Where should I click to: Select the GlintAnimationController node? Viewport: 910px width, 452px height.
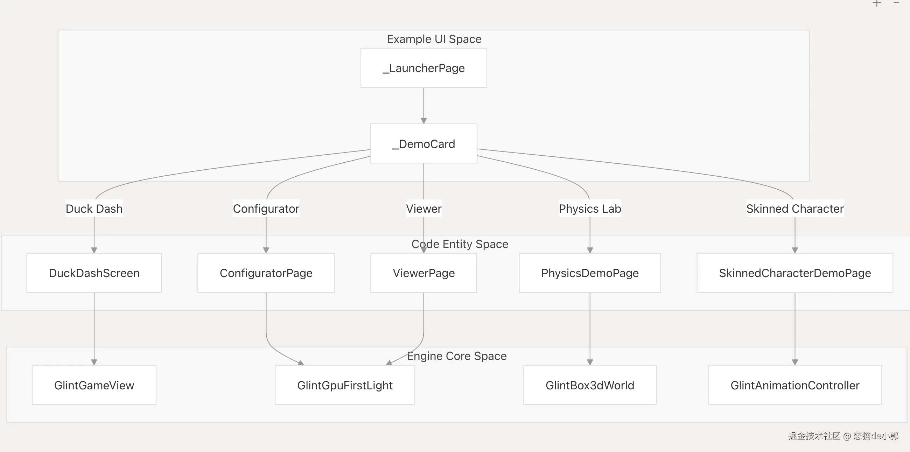[795, 385]
